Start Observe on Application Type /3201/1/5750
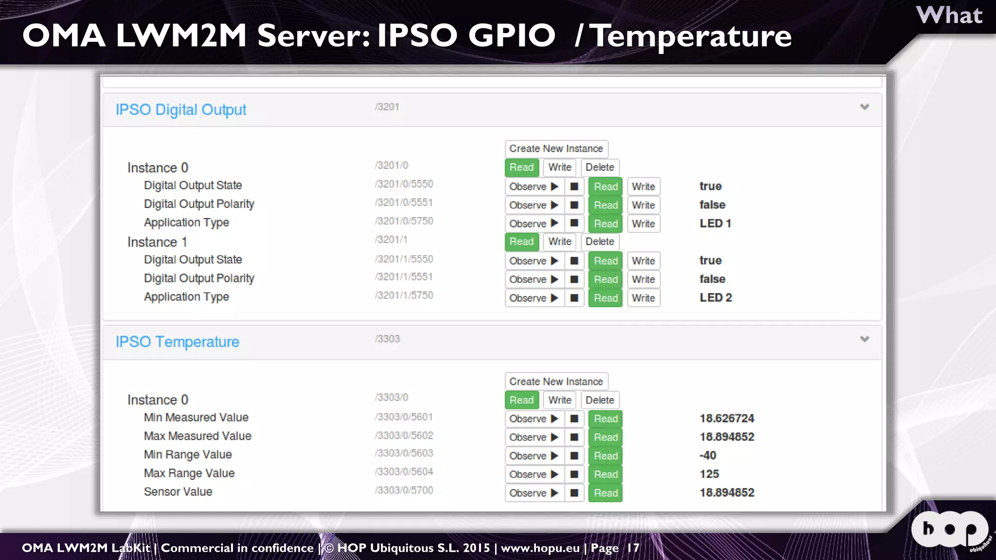The width and height of the screenshot is (996, 560). [x=534, y=298]
